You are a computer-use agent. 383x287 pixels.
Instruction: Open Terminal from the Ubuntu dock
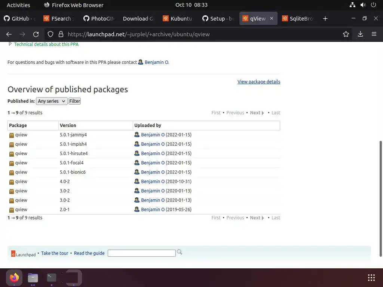point(52,278)
